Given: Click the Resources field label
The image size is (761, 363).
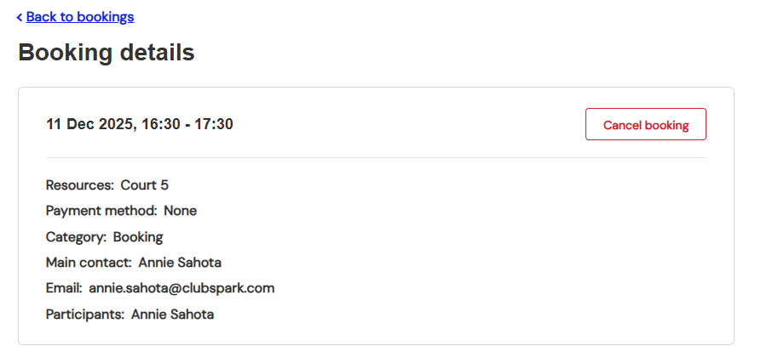Looking at the screenshot, I should [79, 184].
